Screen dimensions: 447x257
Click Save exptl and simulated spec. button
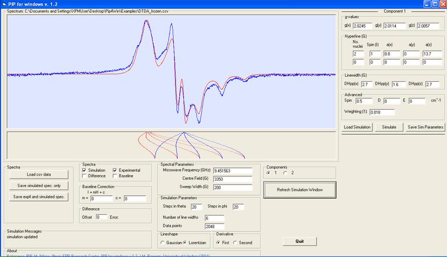click(39, 197)
